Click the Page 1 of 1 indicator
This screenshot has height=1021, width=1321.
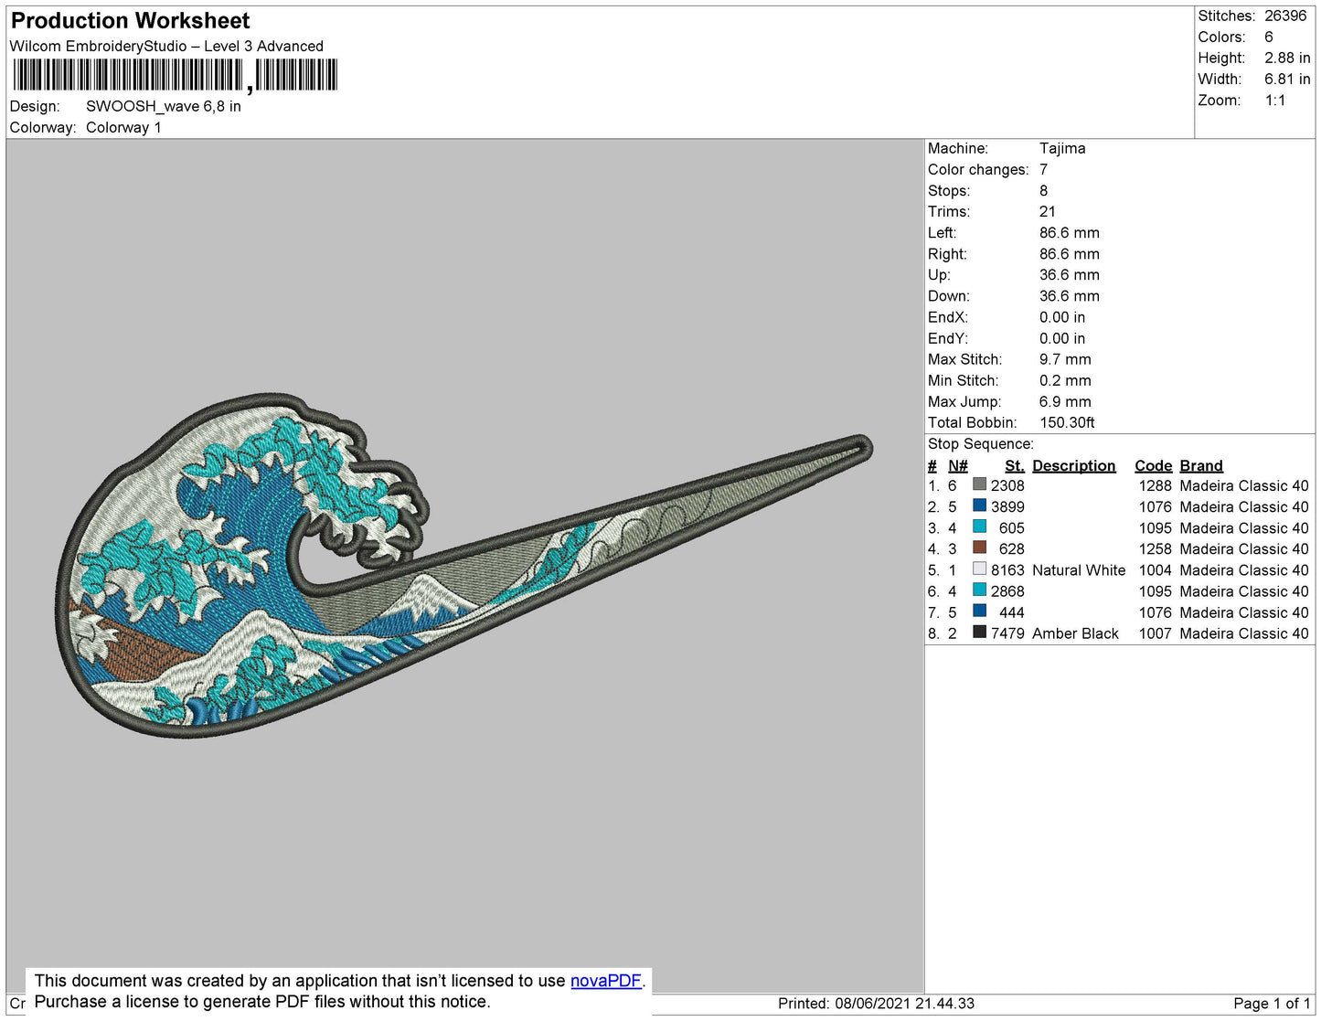tap(1271, 1004)
